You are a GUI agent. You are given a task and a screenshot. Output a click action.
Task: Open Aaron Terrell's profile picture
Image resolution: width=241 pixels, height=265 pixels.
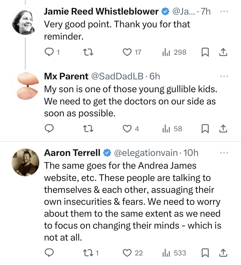[x=25, y=162]
